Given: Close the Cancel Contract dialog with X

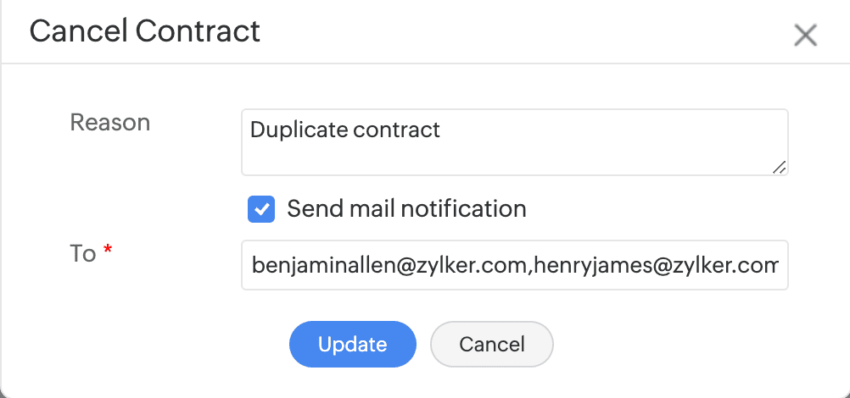Looking at the screenshot, I should 804,36.
